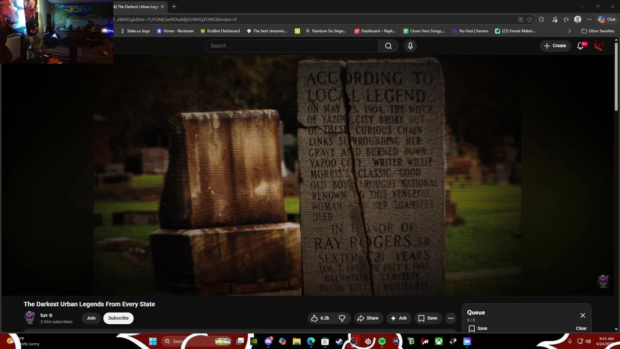Open Discord from taskbar

point(268,341)
